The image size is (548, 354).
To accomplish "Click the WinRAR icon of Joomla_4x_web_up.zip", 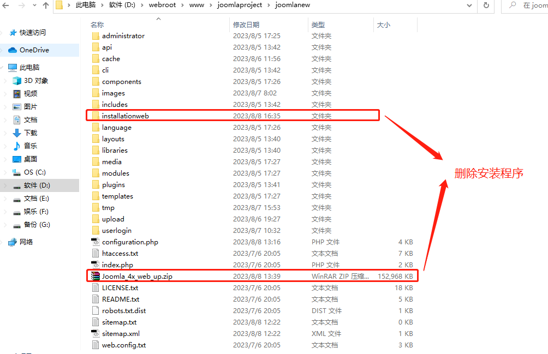I will [96, 276].
